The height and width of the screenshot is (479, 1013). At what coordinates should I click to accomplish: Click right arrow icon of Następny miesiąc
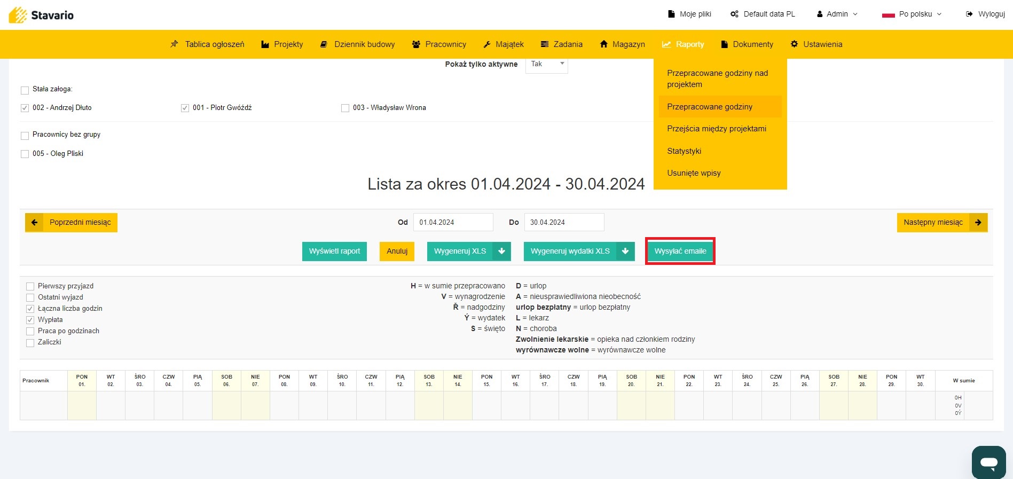[978, 223]
